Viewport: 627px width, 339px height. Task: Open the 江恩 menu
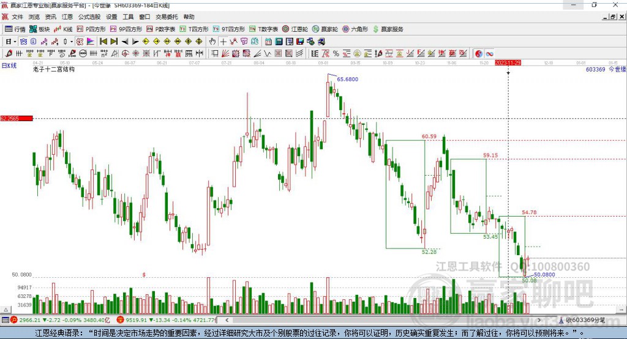coord(67,17)
